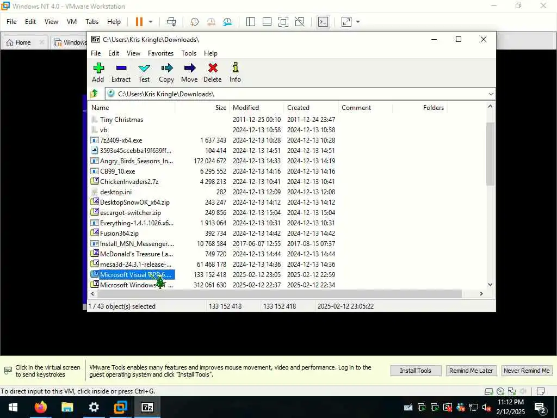Click the hard disk device status icon
This screenshot has height=418, width=557.
[x=489, y=391]
